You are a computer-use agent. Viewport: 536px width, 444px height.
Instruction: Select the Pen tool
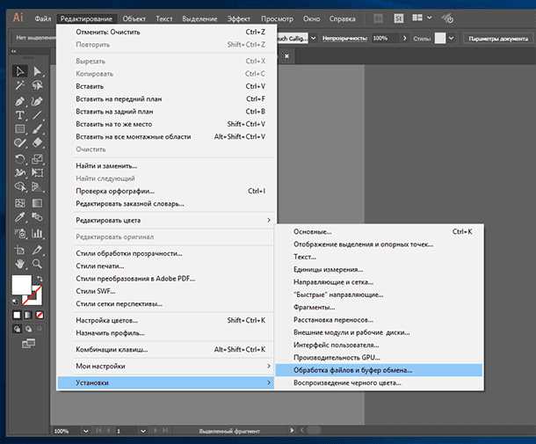click(x=20, y=102)
